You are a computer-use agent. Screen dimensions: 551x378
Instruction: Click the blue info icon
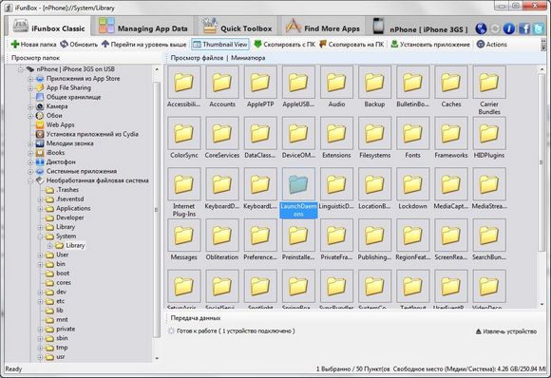coord(508,28)
